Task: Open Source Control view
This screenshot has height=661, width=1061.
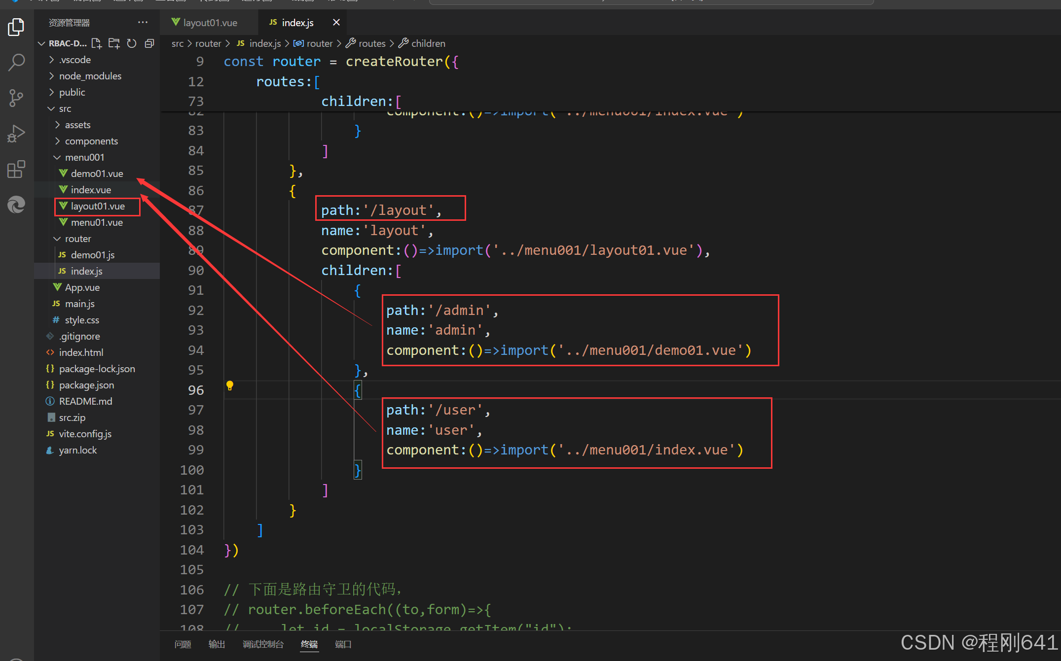Action: click(x=16, y=98)
